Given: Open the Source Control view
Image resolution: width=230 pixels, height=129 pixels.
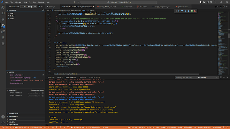Looking at the screenshot, I should pos(3,20).
